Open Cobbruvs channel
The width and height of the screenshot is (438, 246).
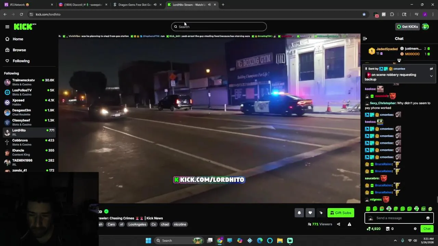(29, 142)
